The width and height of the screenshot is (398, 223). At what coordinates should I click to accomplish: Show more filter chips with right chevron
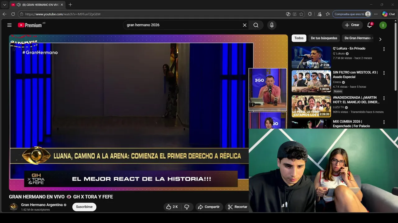[x=380, y=39]
